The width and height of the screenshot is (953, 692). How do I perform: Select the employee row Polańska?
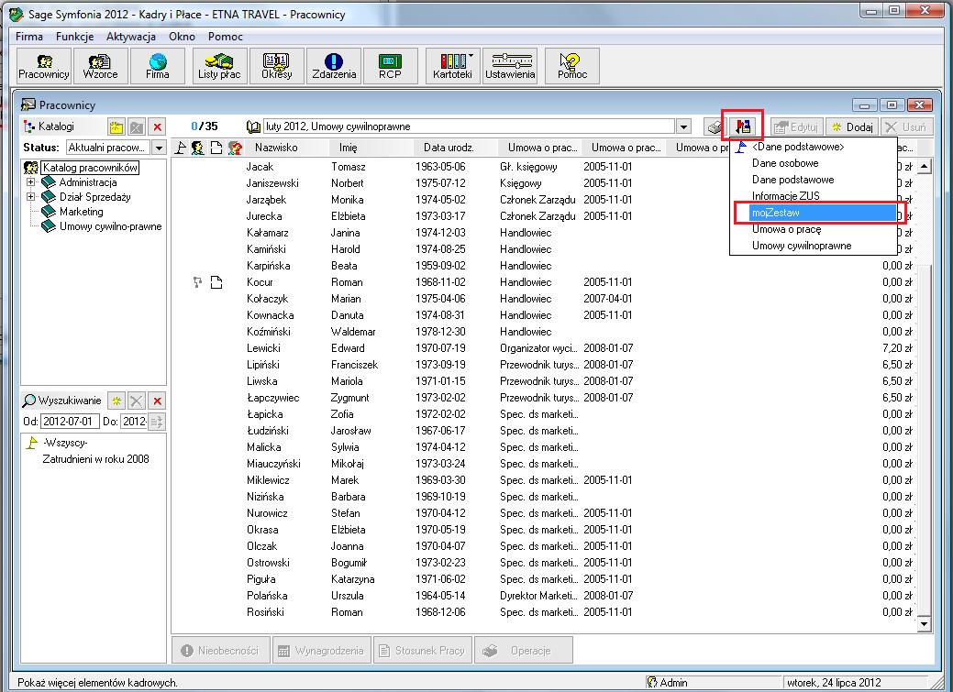[543, 596]
